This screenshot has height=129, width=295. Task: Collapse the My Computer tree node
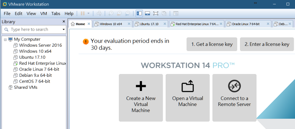pyautogui.click(x=5, y=40)
